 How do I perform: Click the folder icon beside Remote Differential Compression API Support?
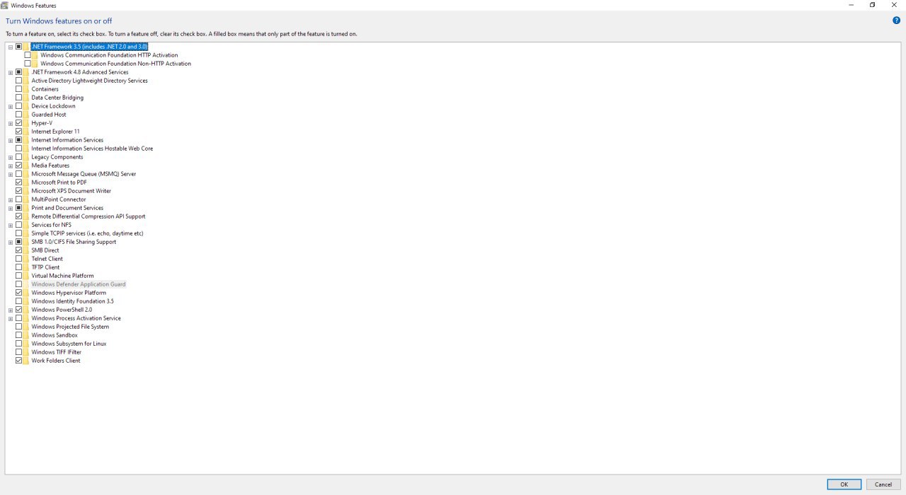27,216
